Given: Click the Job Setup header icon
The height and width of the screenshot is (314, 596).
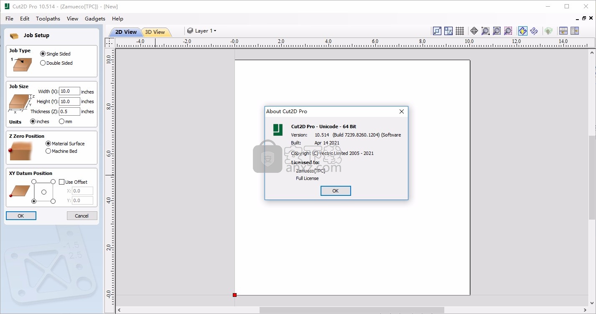Looking at the screenshot, I should point(14,35).
